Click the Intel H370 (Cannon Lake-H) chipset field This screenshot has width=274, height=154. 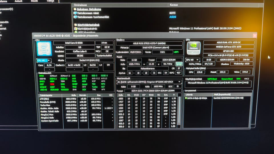pyautogui.click(x=156, y=48)
